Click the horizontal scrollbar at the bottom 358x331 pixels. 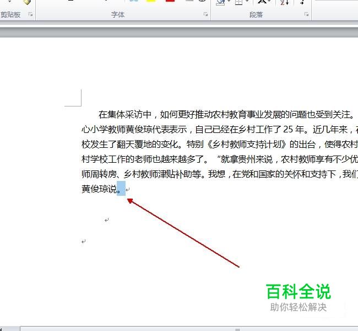(x=189, y=329)
